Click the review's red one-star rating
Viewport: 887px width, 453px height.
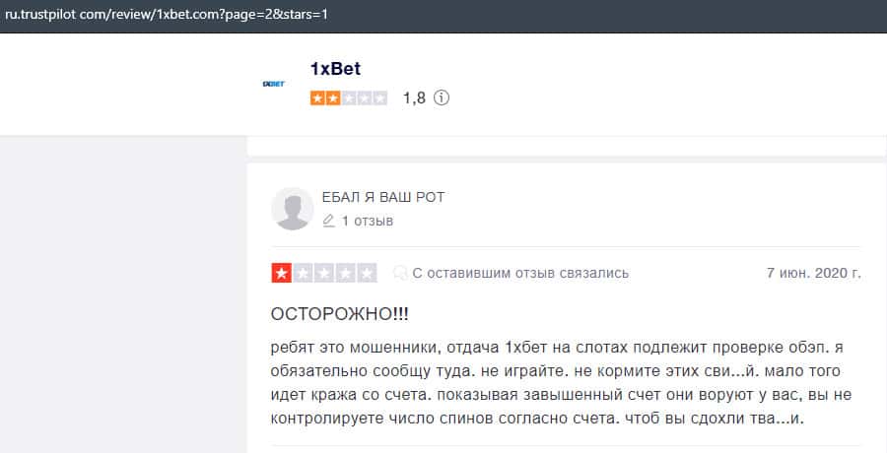pos(324,273)
